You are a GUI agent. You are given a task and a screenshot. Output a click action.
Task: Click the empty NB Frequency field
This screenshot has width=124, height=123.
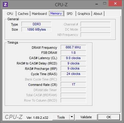tap(95, 35)
